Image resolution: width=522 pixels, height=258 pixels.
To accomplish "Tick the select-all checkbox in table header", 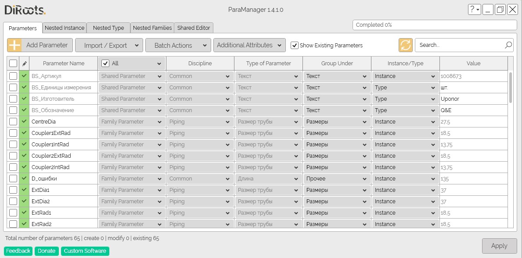I will 13,64.
